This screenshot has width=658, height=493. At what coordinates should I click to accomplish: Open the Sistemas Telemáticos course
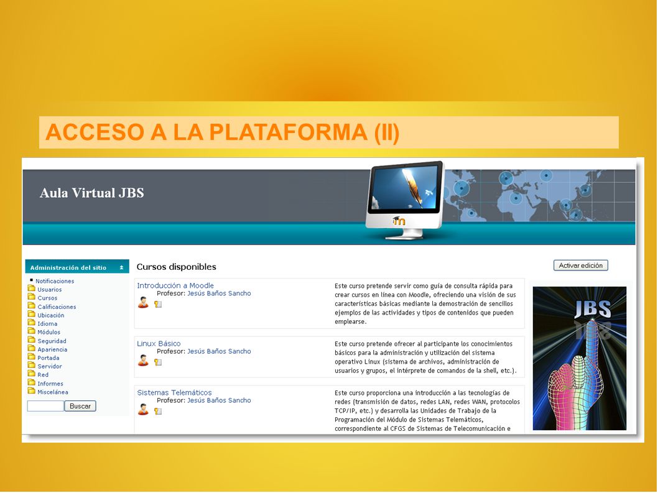tap(174, 392)
